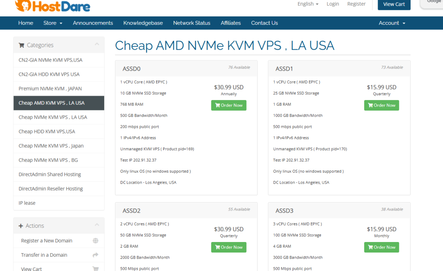Click the '73 Available' stock text
The image size is (443, 271).
point(392,68)
